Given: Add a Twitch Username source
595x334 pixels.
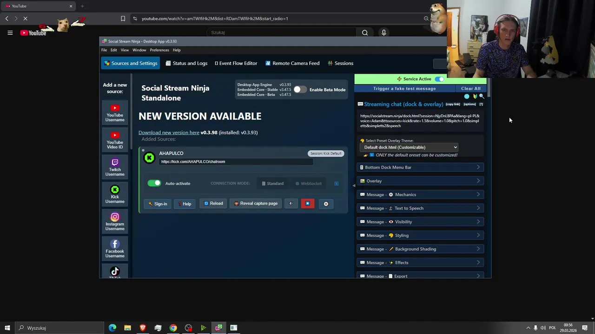Looking at the screenshot, I should 115,167.
